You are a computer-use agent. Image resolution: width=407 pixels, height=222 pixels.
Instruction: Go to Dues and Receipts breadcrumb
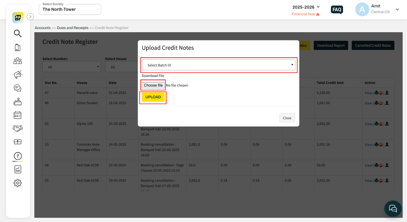click(72, 28)
